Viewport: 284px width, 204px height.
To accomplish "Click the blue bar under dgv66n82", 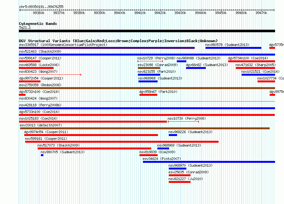I will click(196, 68).
